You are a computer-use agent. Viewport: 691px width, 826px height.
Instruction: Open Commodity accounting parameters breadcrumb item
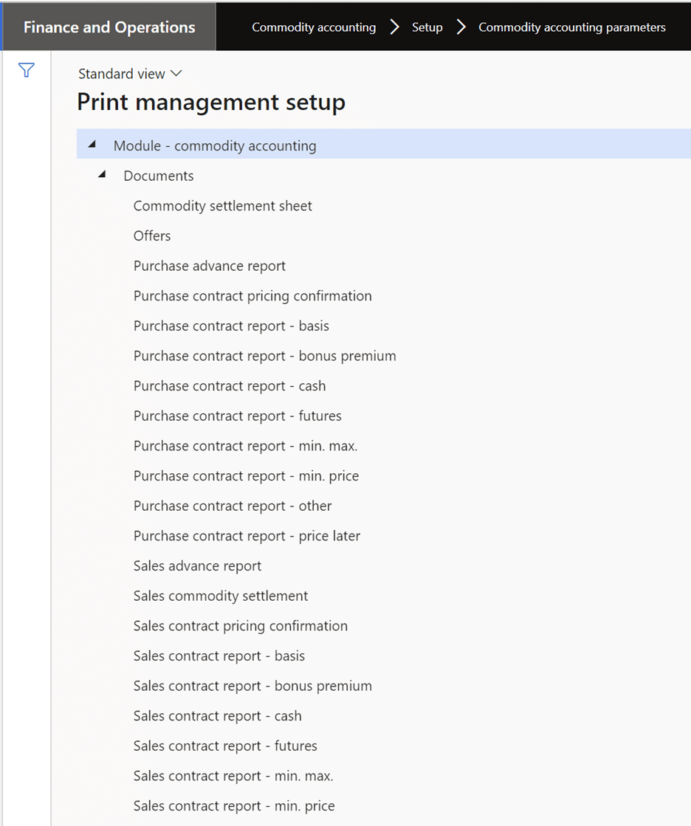pos(571,27)
